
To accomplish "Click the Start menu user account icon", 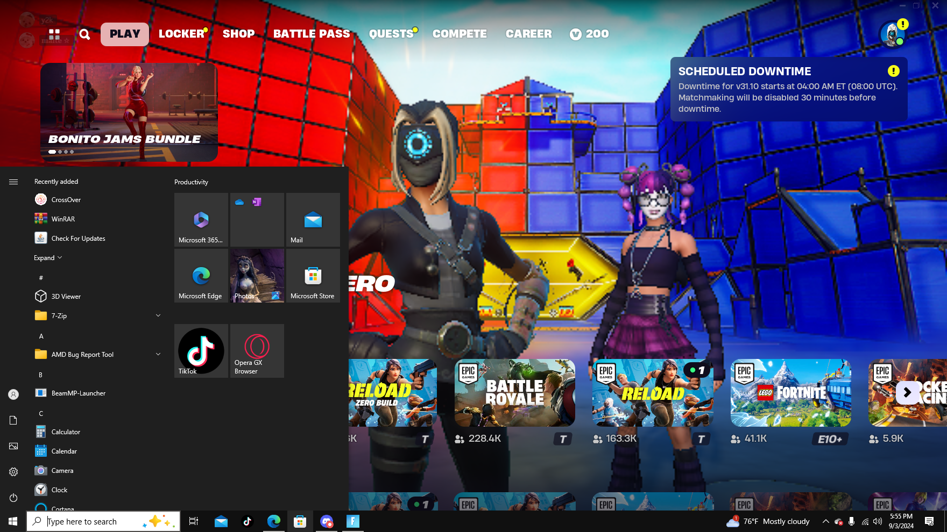I will tap(13, 394).
